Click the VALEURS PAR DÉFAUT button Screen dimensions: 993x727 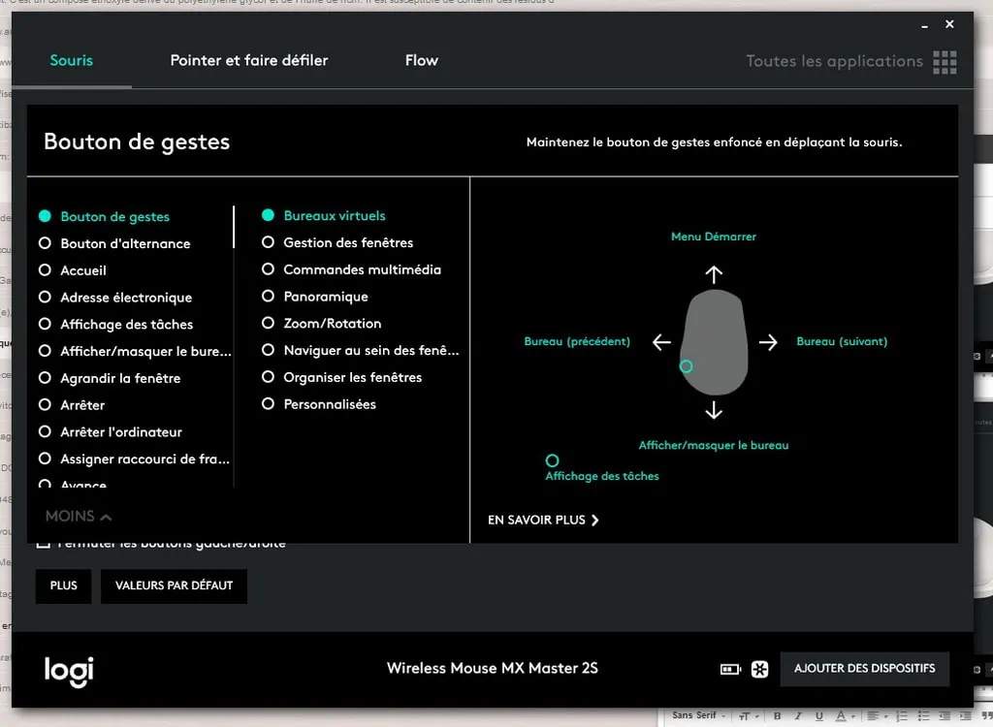(x=174, y=586)
